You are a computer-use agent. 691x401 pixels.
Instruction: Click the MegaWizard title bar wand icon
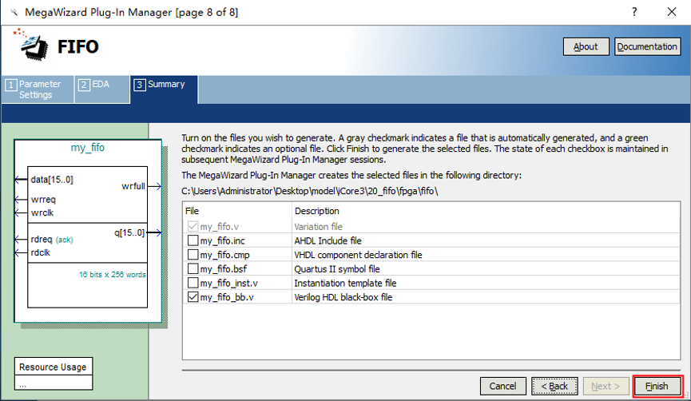click(x=13, y=13)
